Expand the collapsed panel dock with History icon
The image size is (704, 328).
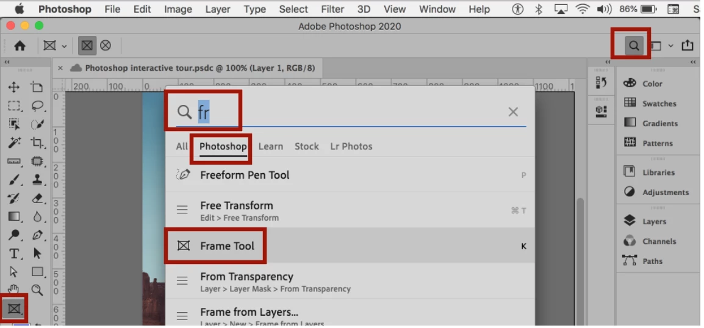coord(608,62)
